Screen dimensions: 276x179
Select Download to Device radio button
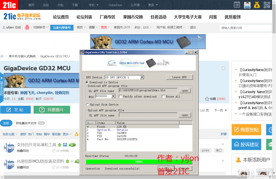click(x=87, y=82)
